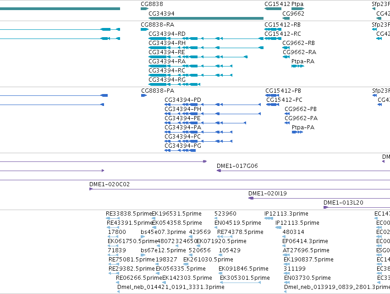Click EST RE06266.5prime

139,278
